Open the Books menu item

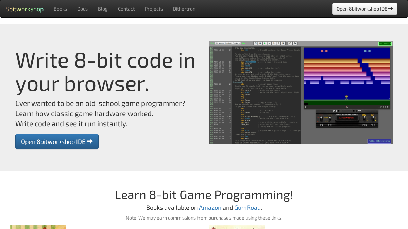[x=60, y=9]
